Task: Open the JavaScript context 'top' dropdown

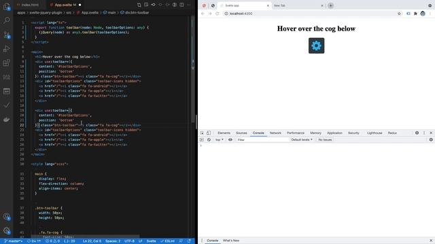Action: (x=219, y=140)
